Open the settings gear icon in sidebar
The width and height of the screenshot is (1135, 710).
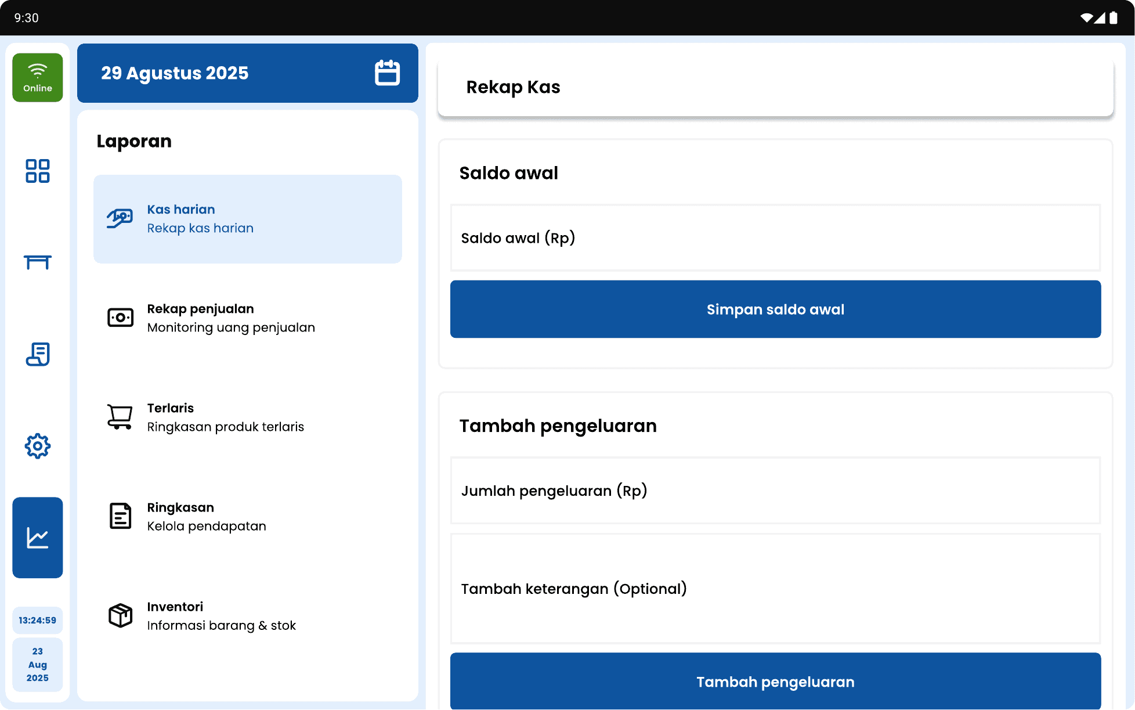point(38,446)
